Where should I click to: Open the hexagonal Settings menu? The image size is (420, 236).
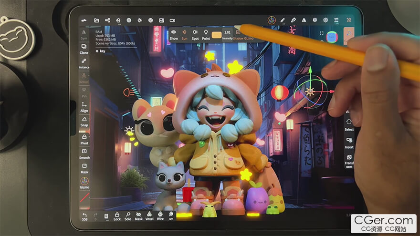(325, 20)
